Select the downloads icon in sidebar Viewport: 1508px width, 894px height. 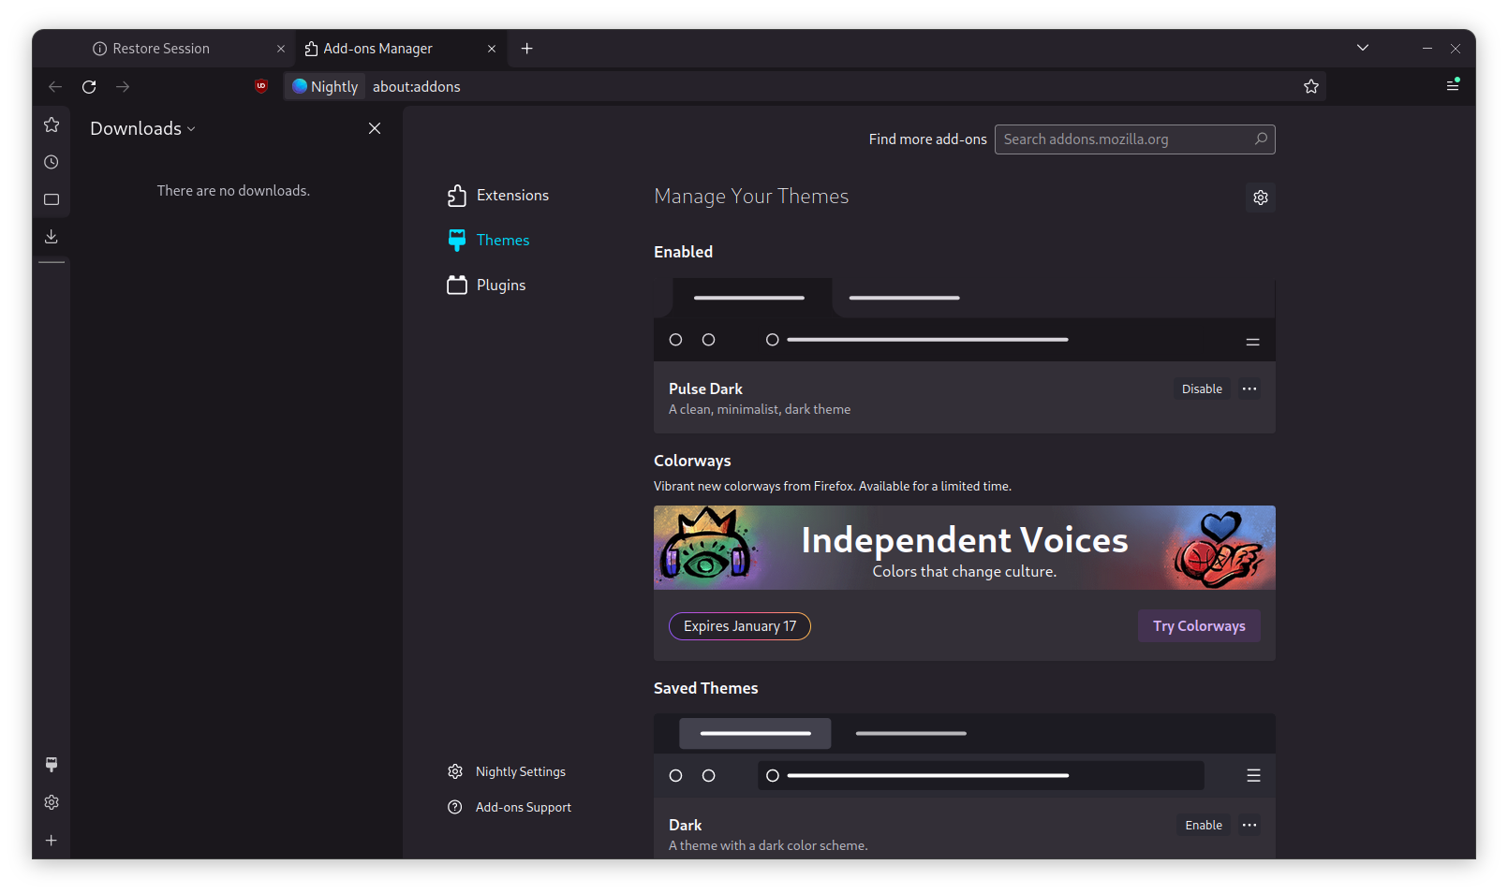52,237
